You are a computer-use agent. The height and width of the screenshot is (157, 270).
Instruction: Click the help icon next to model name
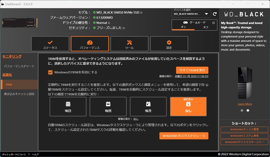tap(141, 13)
